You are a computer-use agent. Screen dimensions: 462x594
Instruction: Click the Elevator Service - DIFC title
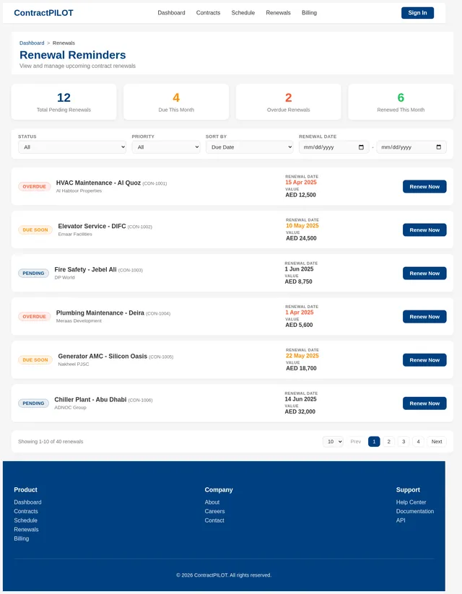[92, 226]
